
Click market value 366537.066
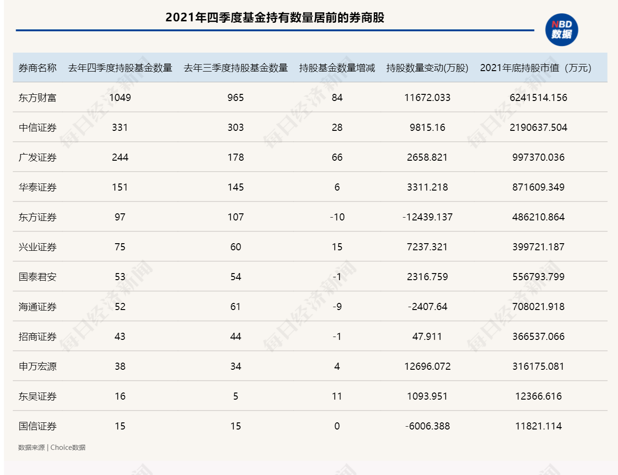pos(538,337)
